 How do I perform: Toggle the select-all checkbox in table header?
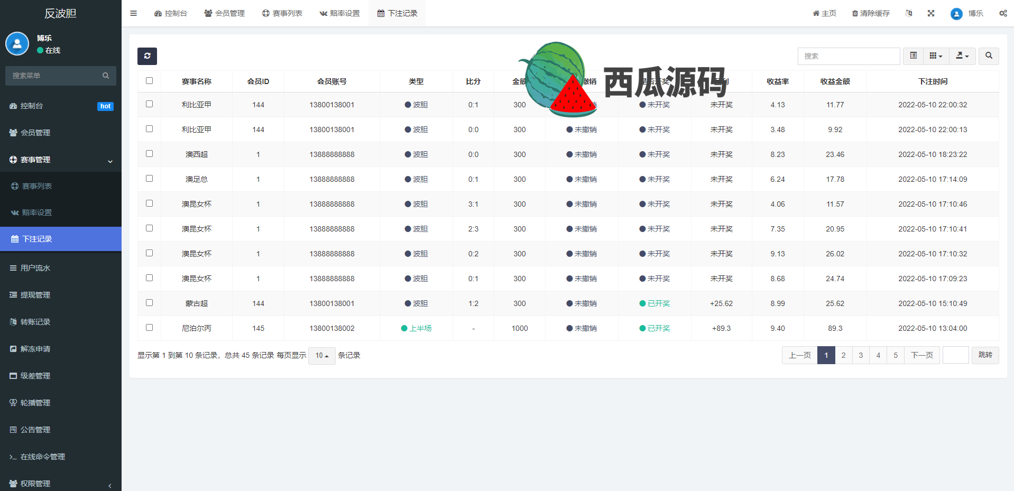point(149,81)
